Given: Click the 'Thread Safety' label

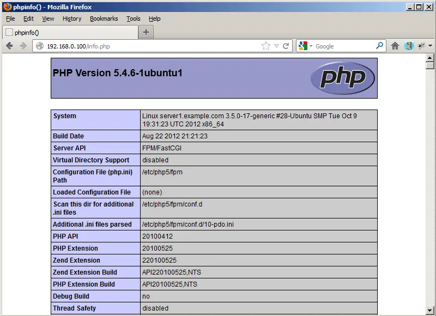Looking at the screenshot, I should coord(74,308).
